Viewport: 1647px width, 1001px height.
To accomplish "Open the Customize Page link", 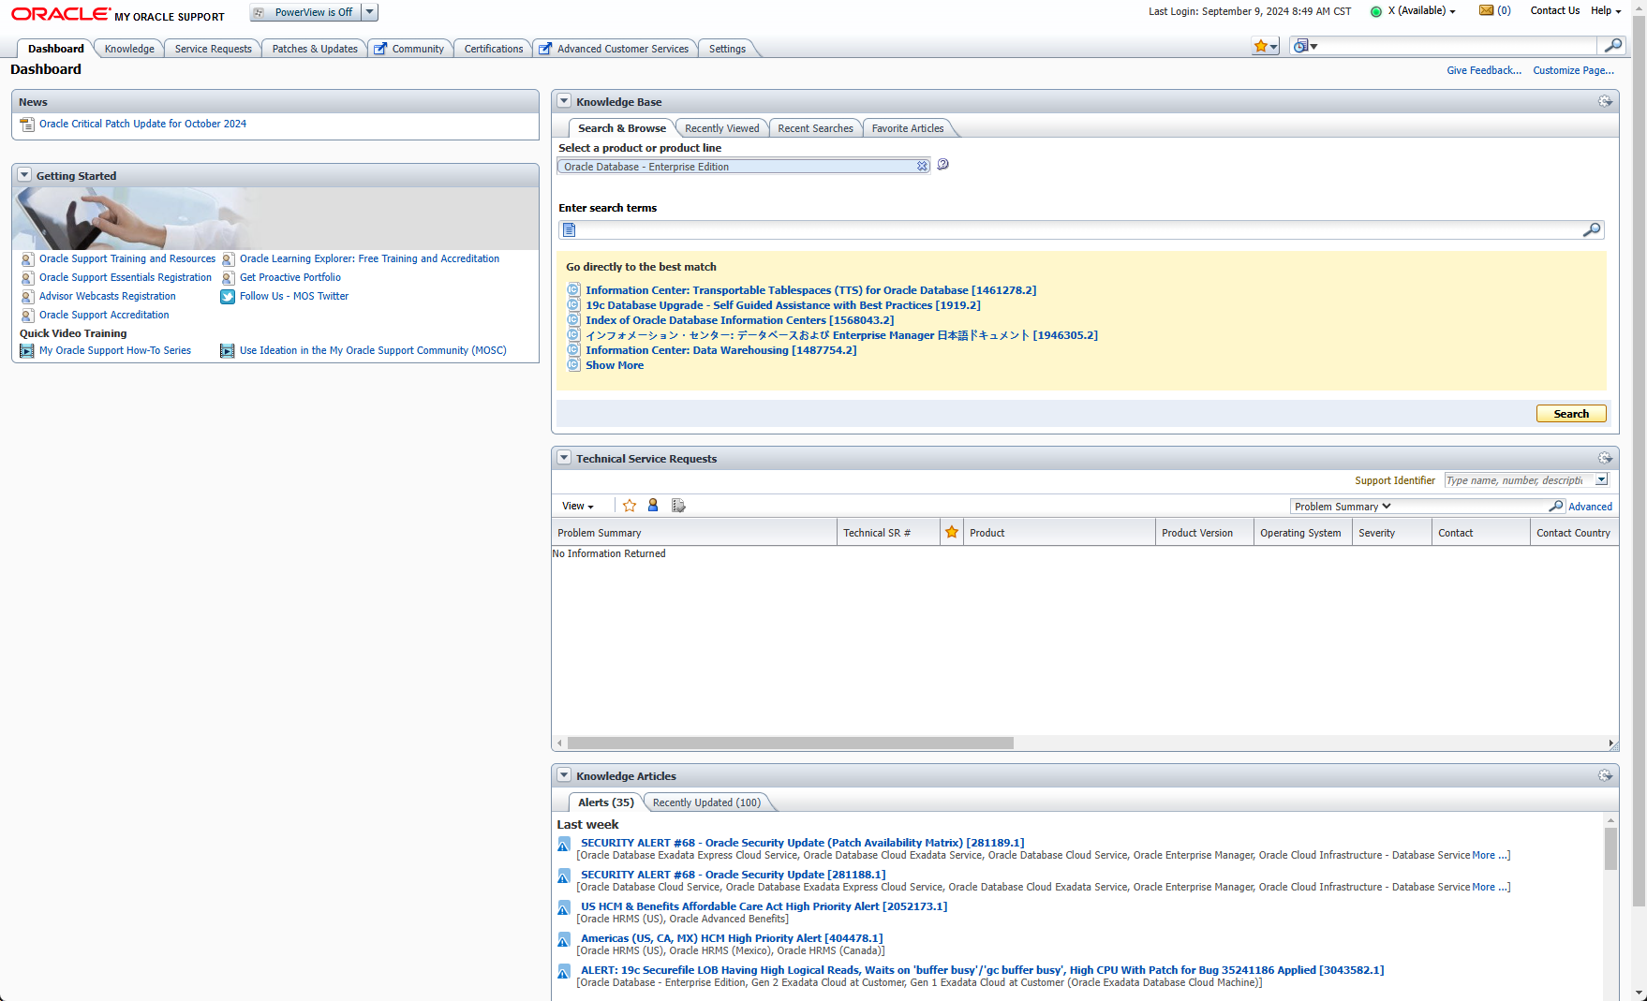I will [x=1574, y=70].
